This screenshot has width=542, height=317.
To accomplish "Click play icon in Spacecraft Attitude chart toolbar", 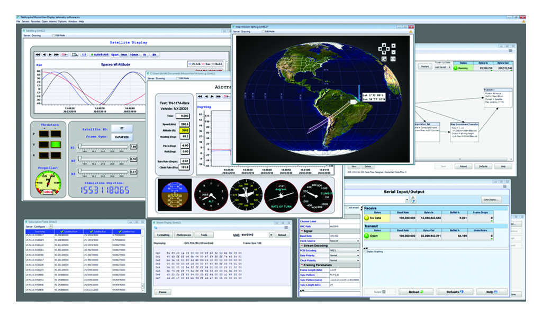I will [50, 54].
